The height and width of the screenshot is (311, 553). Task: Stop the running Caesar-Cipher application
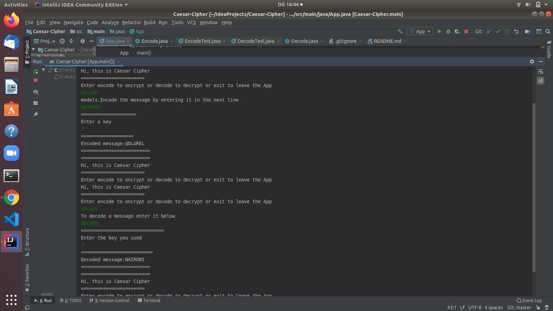click(466, 31)
